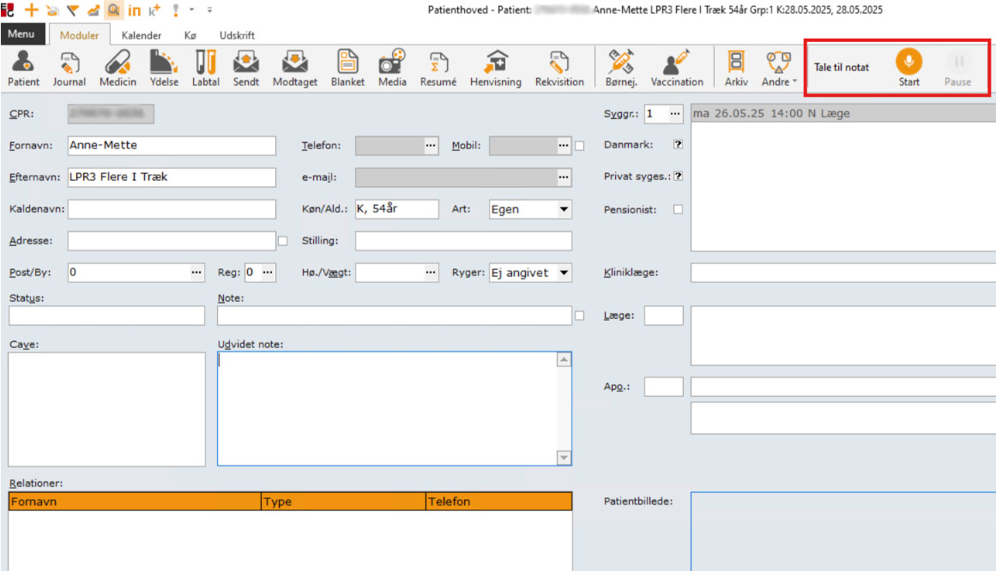Sort relations by Fornavn column header
The image size is (996, 571).
[135, 502]
